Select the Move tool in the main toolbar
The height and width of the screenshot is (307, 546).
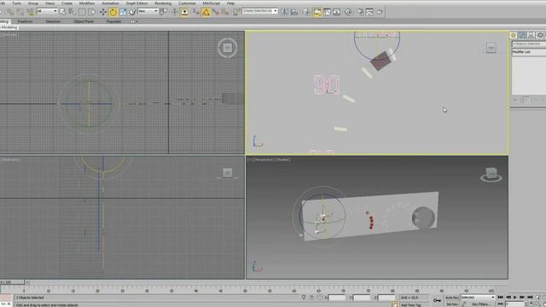coord(103,12)
